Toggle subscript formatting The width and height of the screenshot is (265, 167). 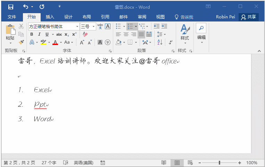[x=67, y=35]
